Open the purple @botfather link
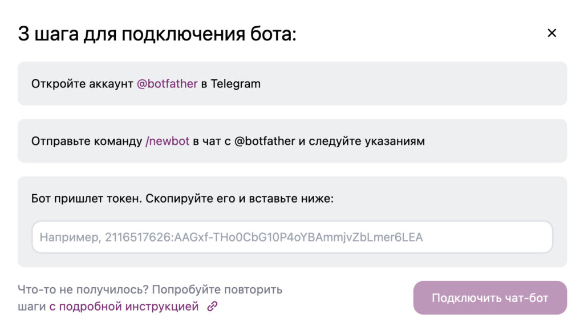584x334 pixels. (x=167, y=84)
